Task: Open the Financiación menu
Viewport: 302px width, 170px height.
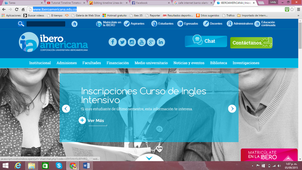Action: (x=117, y=63)
